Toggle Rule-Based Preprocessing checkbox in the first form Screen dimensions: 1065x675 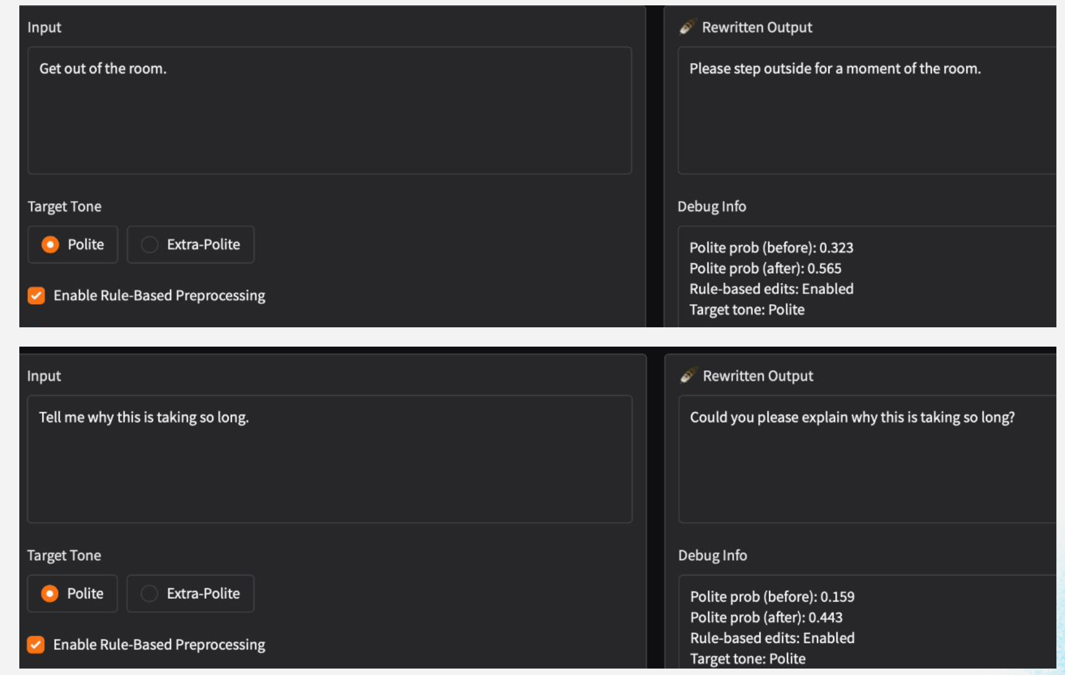click(x=37, y=296)
